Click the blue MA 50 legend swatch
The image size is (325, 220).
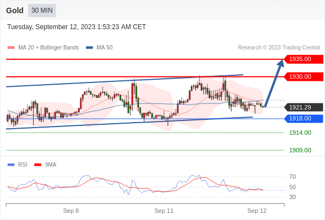pos(89,48)
